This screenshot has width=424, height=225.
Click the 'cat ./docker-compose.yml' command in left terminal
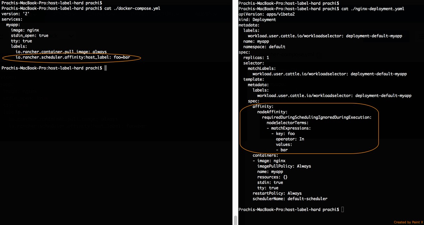click(132, 8)
